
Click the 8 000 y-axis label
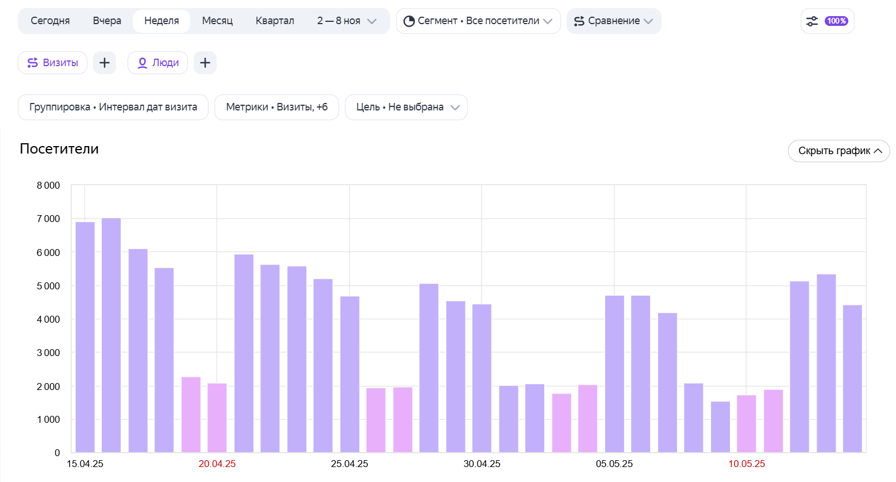pyautogui.click(x=48, y=185)
